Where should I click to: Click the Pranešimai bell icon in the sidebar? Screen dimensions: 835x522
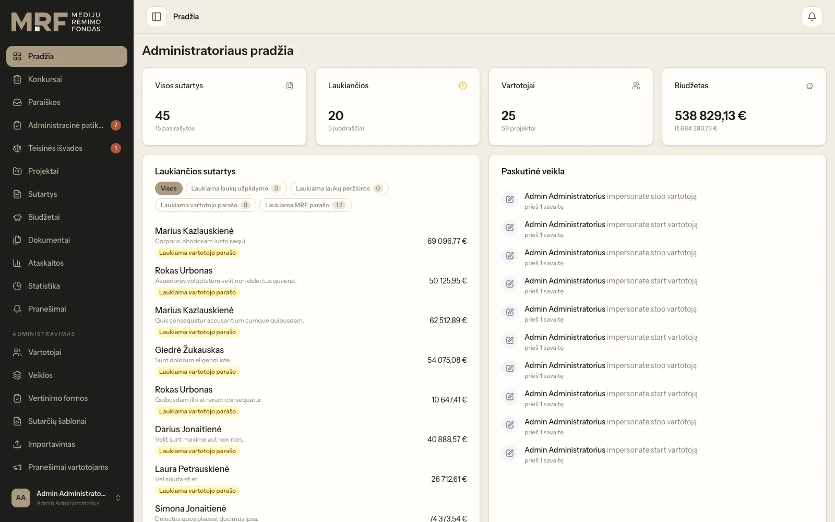tap(17, 309)
